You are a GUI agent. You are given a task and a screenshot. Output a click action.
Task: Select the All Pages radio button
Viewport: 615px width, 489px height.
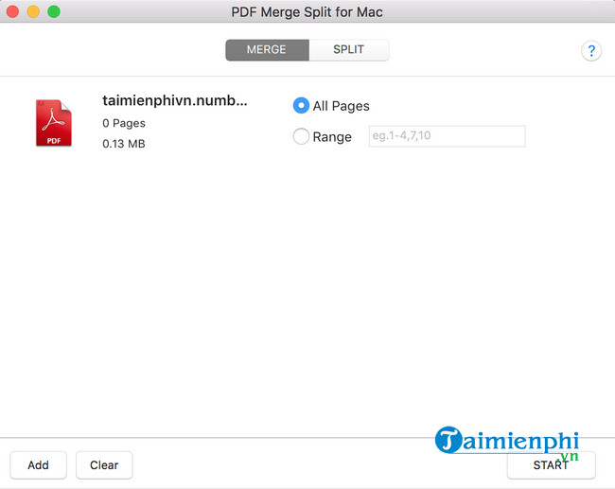pos(301,106)
